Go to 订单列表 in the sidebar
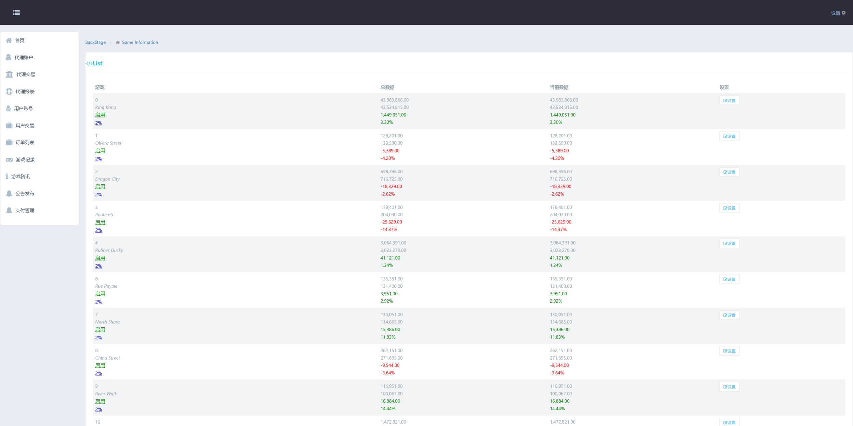The height and width of the screenshot is (426, 853). coord(25,142)
